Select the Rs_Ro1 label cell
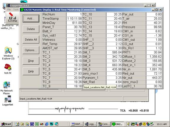170x127 pixels. point(134,48)
